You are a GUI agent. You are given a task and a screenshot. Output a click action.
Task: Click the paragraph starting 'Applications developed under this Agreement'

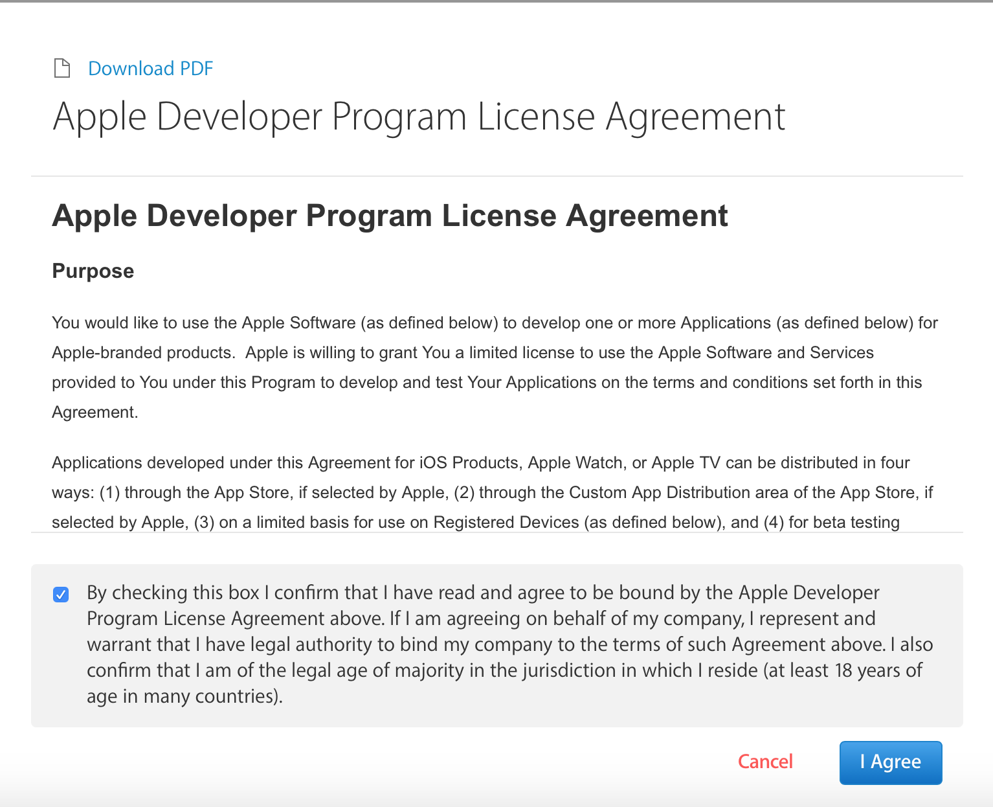492,492
